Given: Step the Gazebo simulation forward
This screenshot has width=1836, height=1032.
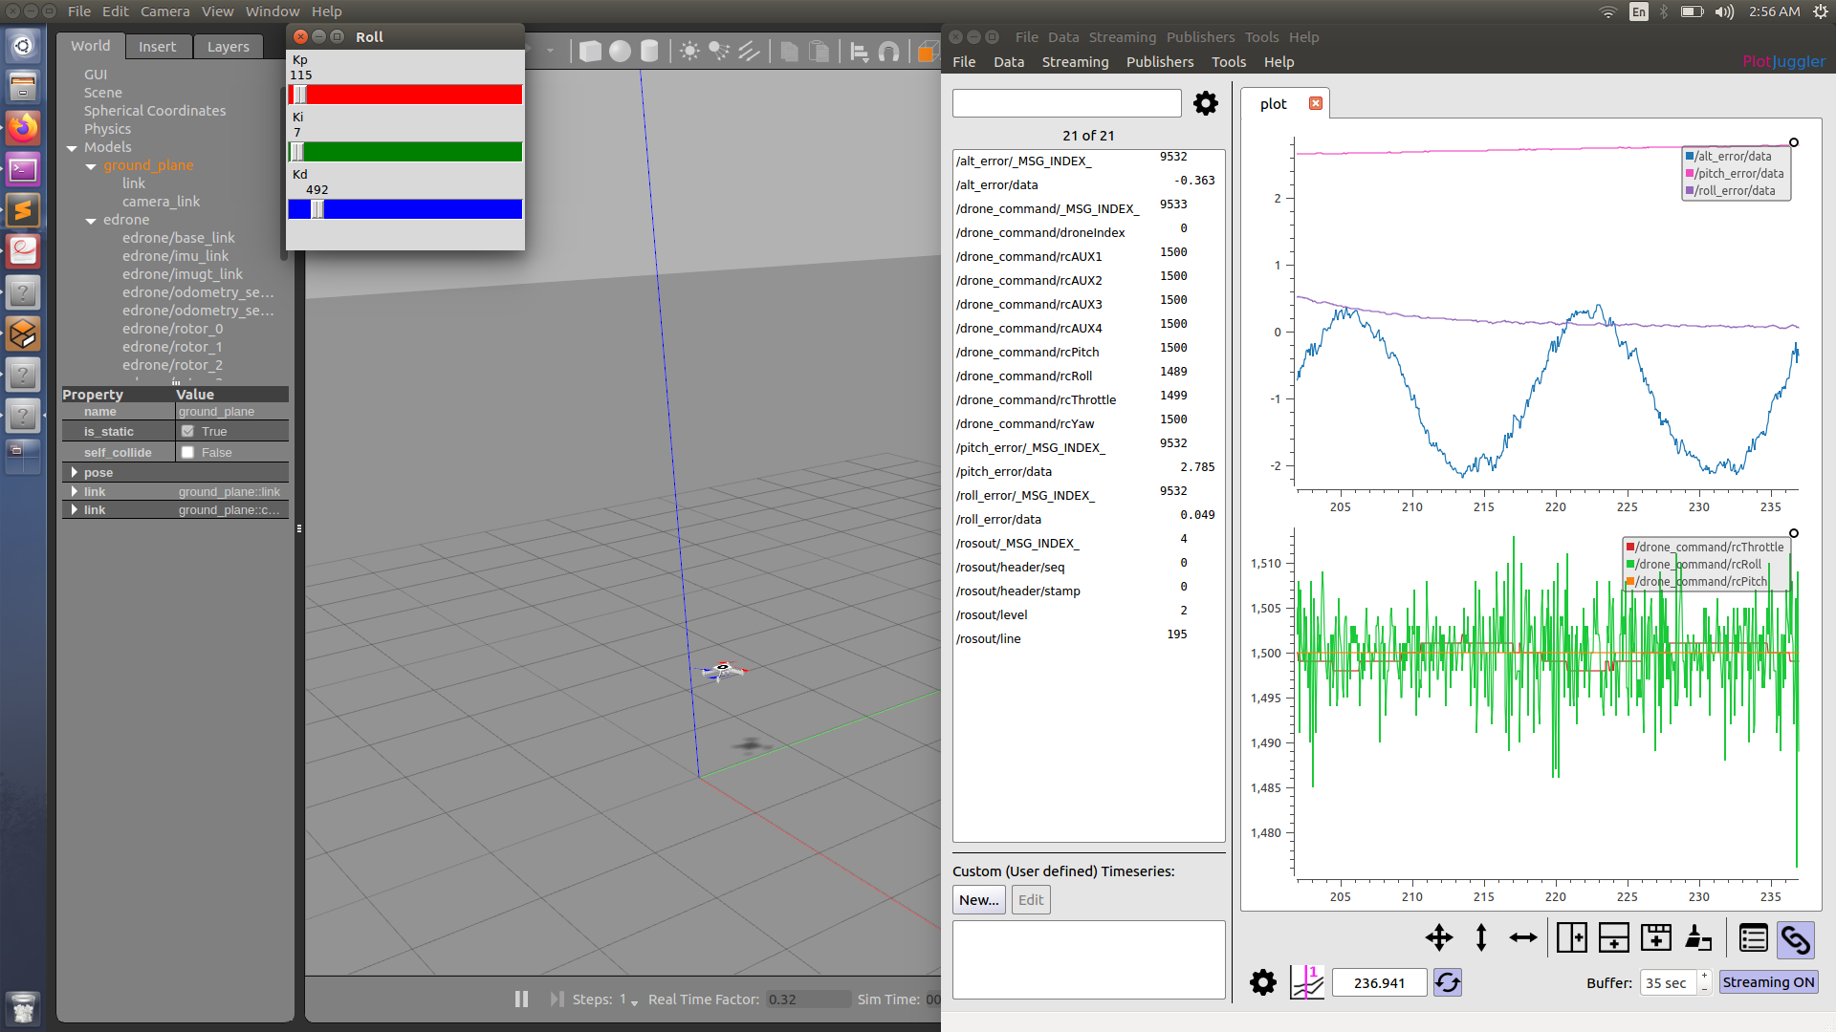Looking at the screenshot, I should (x=557, y=999).
